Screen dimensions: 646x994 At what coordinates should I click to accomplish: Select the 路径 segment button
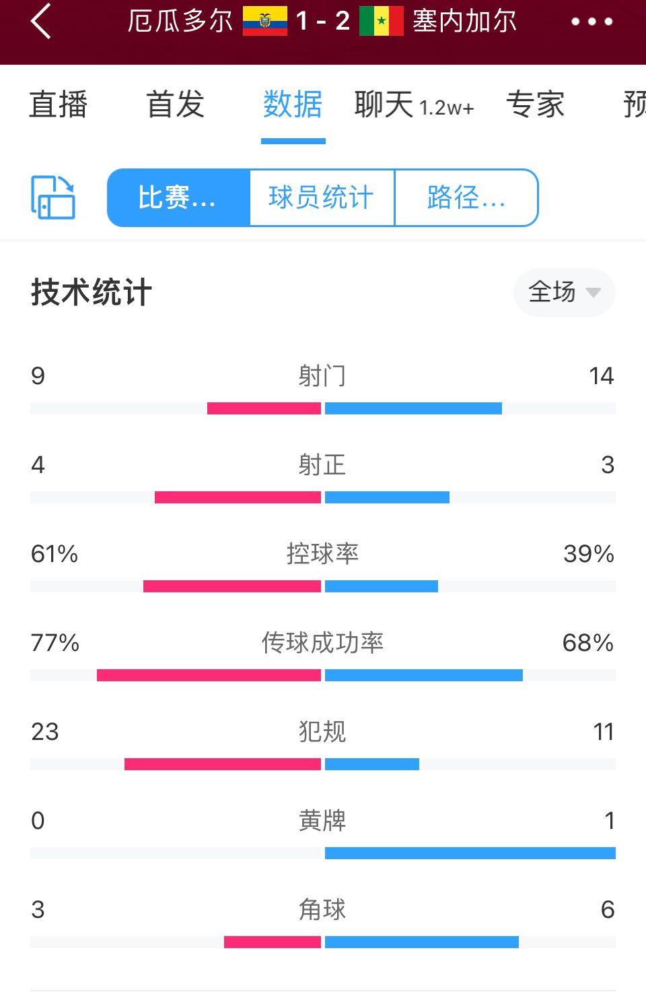(466, 197)
